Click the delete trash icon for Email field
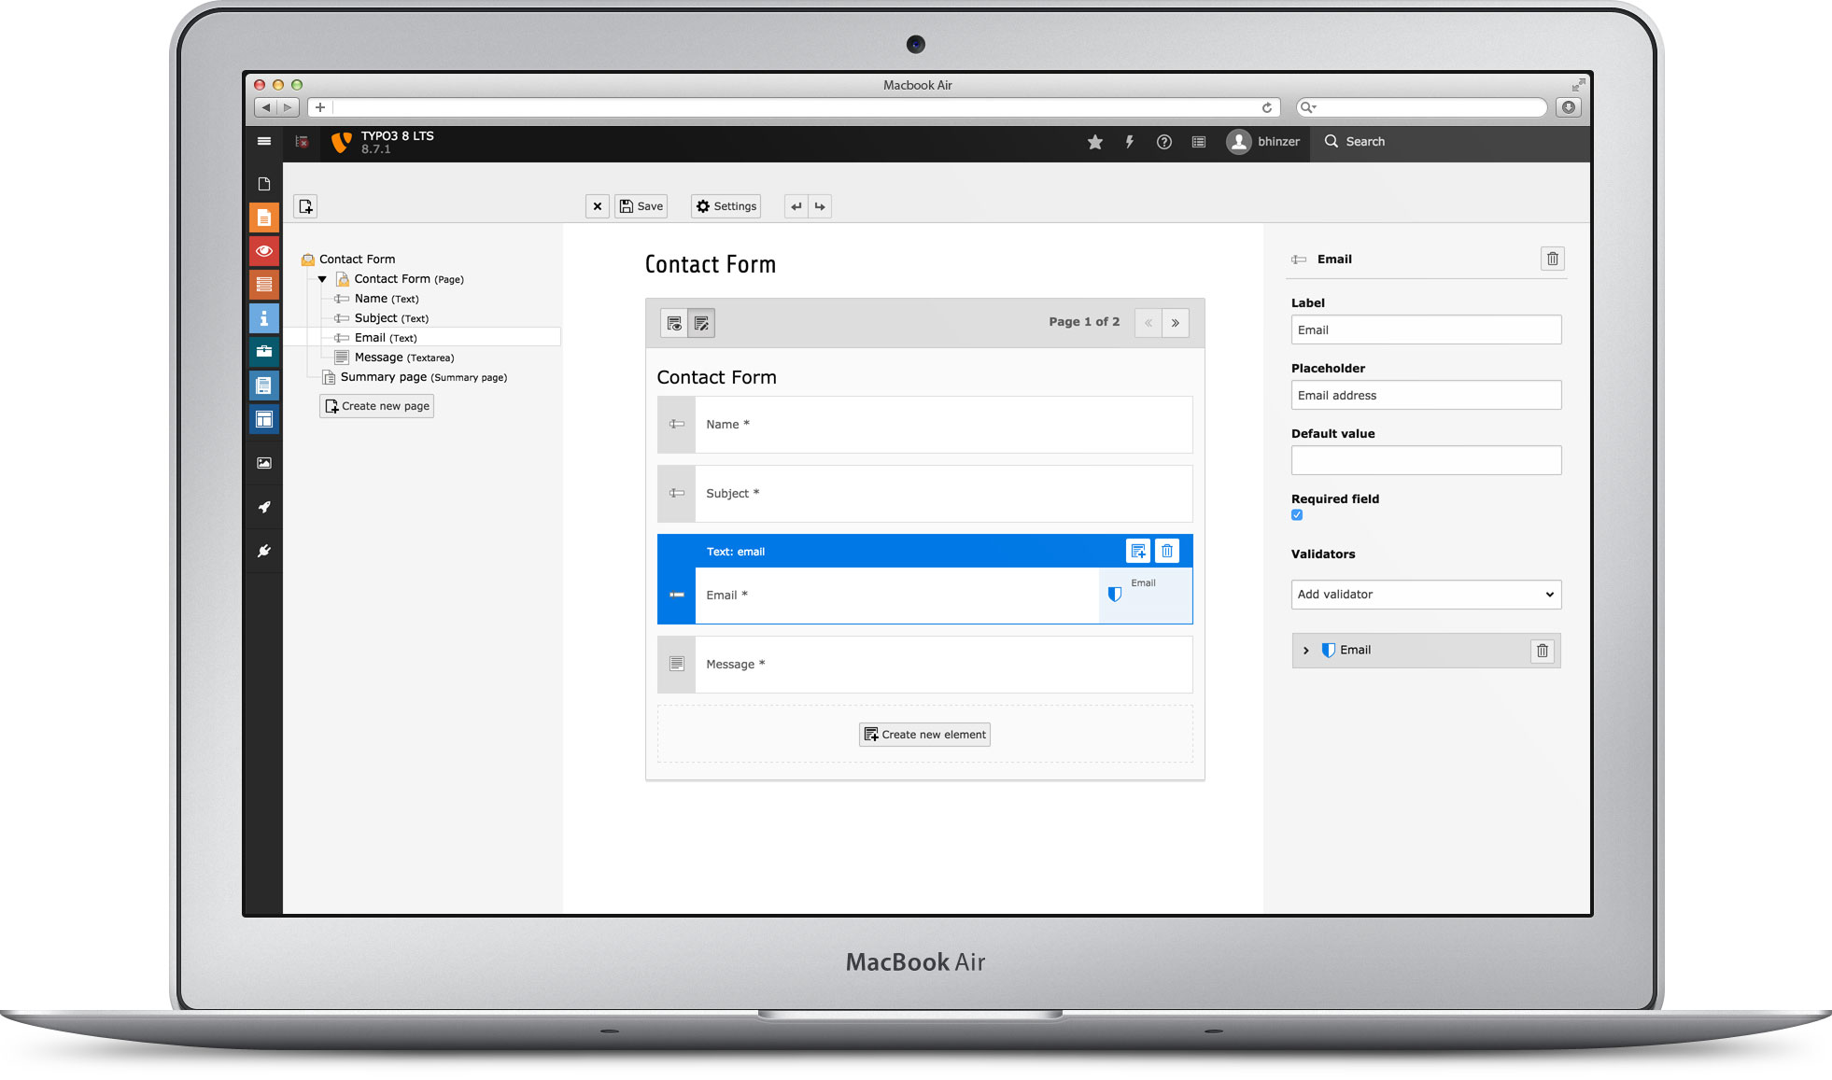 pyautogui.click(x=1167, y=551)
